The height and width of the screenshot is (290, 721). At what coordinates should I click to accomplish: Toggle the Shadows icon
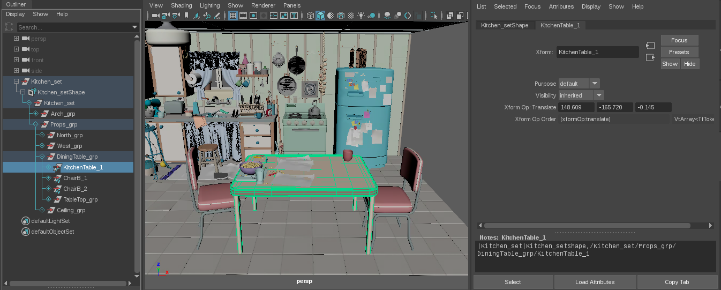pyautogui.click(x=371, y=16)
